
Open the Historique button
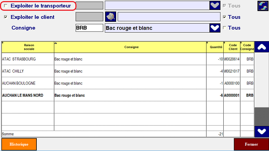click(x=19, y=145)
